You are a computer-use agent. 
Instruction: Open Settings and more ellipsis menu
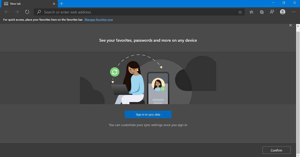pos(293,12)
